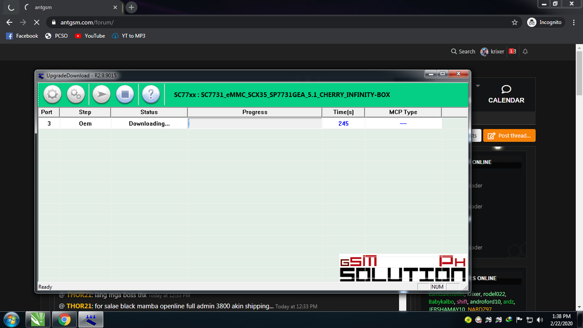
Task: Click the 245 time value
Action: click(x=343, y=123)
